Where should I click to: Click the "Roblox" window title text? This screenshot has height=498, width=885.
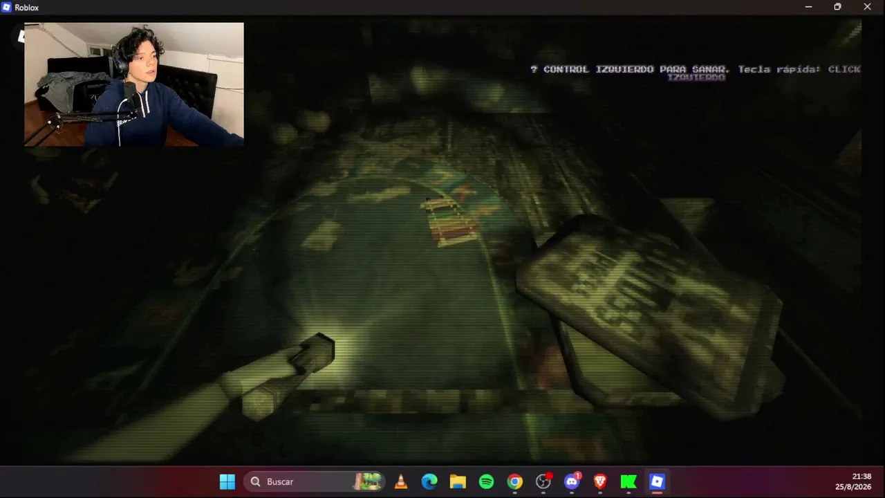click(x=27, y=8)
